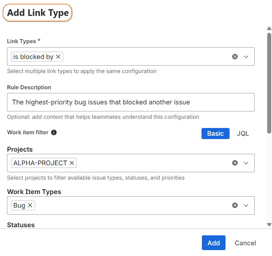Show Work item filter info tooltip

(54, 132)
